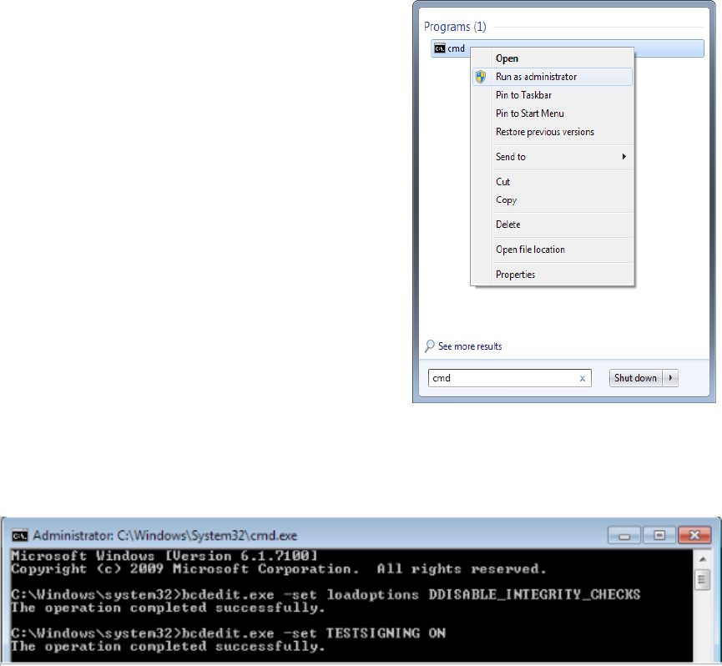Click the Programs (1) group header
This screenshot has width=722, height=666.
455,27
